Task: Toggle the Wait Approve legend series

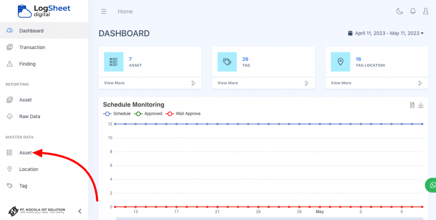Action: pos(183,113)
